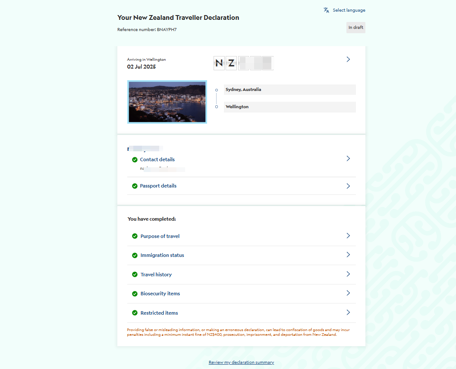Click the false declaration penalty warning text
Image resolution: width=456 pixels, height=369 pixels.
[239, 332]
